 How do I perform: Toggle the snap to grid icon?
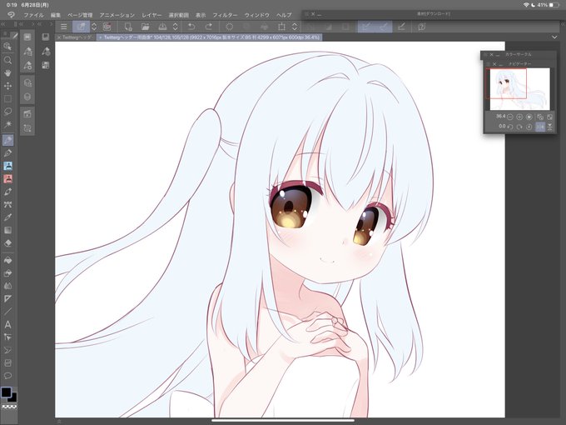401,27
